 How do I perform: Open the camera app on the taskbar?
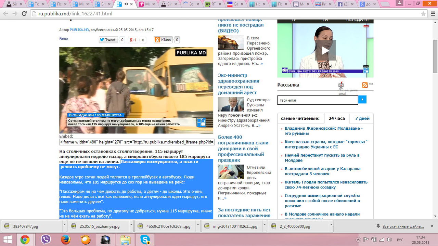coord(105,239)
